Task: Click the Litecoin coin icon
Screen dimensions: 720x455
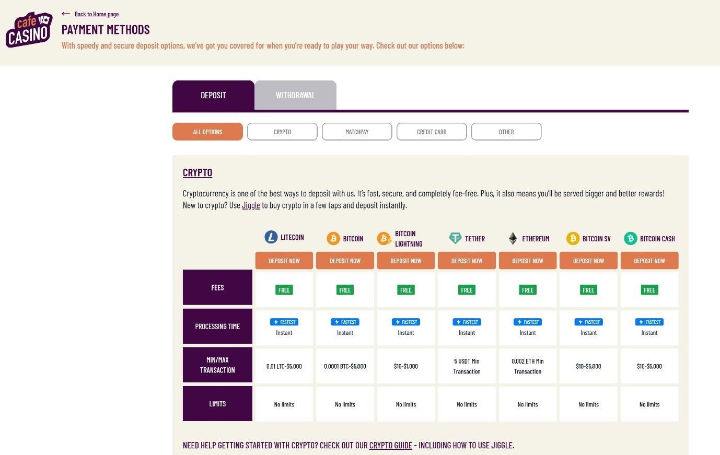Action: tap(271, 237)
